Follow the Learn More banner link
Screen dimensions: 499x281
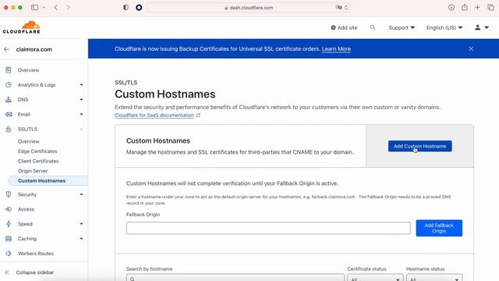[336, 48]
